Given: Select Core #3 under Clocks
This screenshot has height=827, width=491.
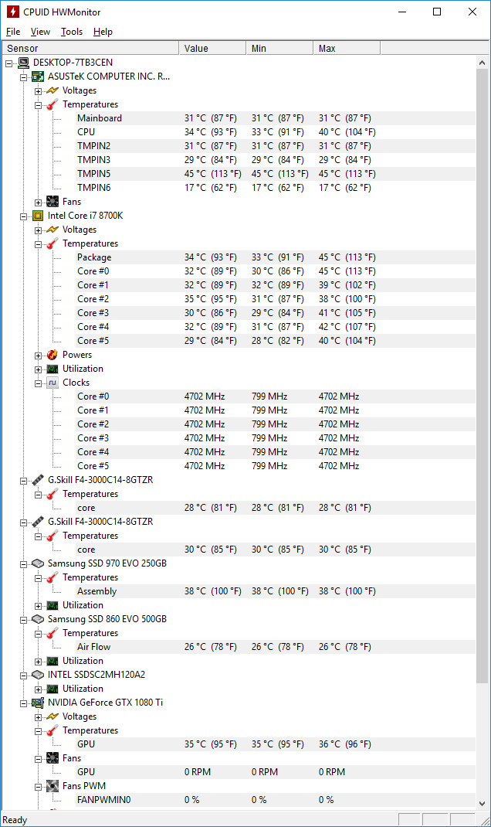Looking at the screenshot, I should pos(275,438).
